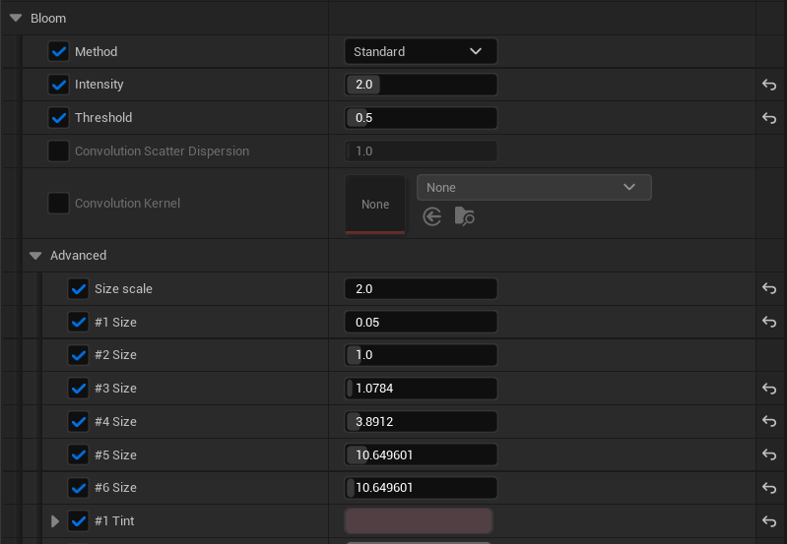Click reset arrow for #1 Size

[x=769, y=322]
